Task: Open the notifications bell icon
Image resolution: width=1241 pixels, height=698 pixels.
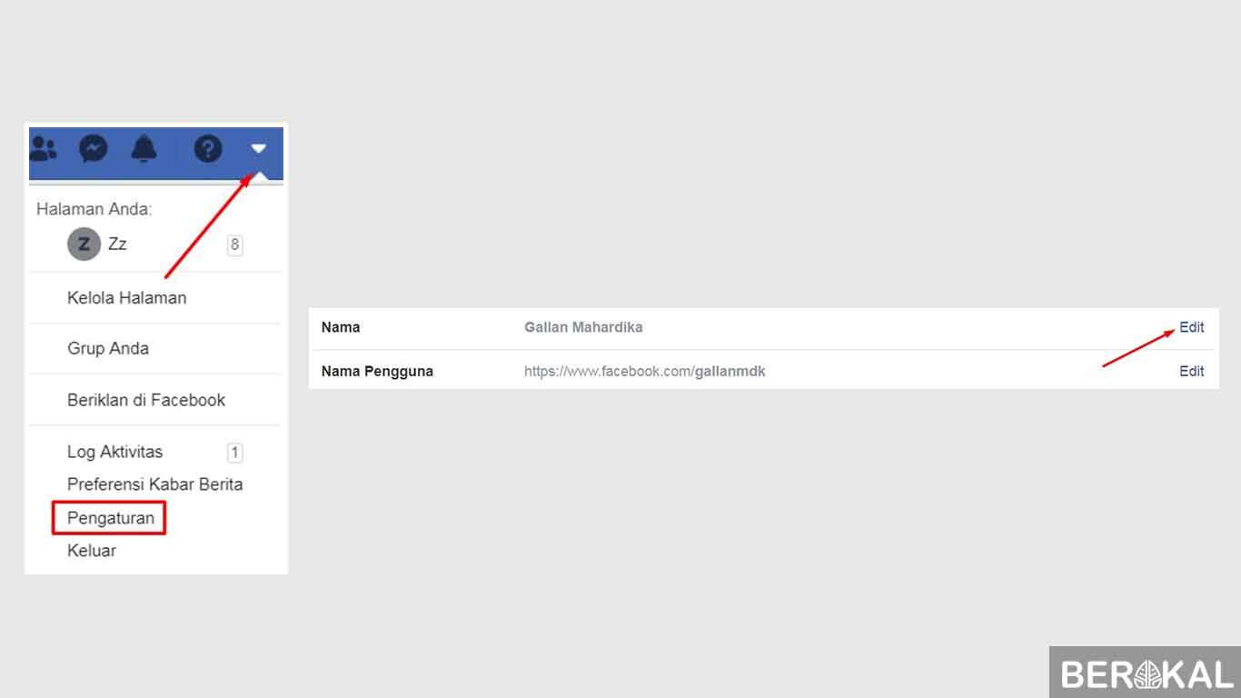Action: tap(144, 148)
